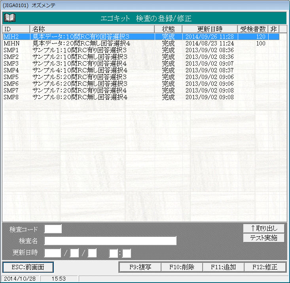Click name 見本データ:20問RC無し回答選択4

pos(81,43)
